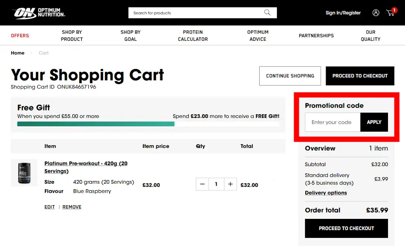Viewport: 405px width, 252px height.
Task: Open the Offers menu
Action: (20, 36)
